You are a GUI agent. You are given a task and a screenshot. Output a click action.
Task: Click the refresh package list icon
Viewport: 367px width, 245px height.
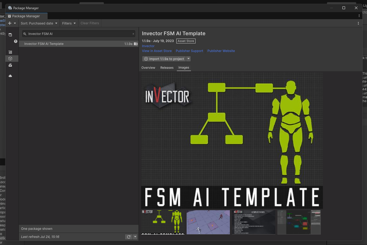[129, 237]
